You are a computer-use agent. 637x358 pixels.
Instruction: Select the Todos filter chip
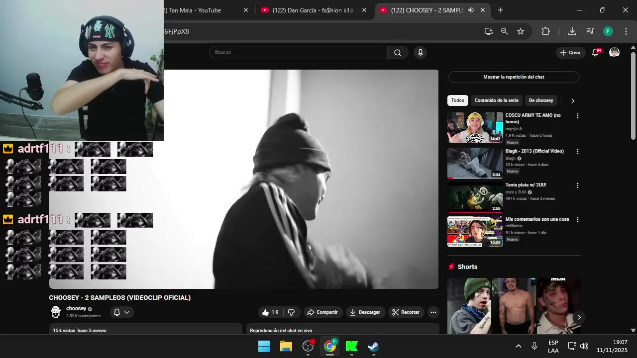point(458,100)
